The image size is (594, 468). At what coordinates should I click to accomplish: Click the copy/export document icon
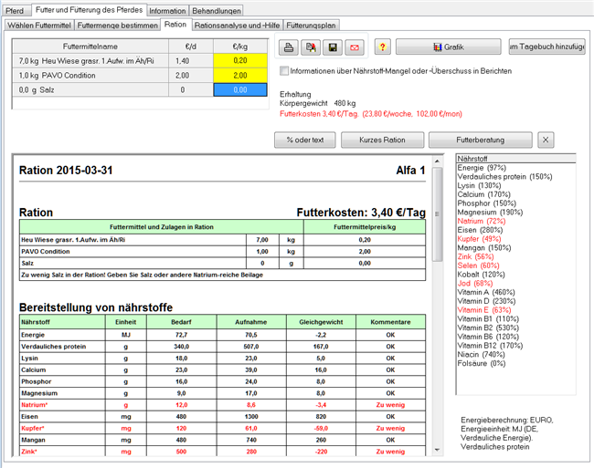pyautogui.click(x=311, y=47)
